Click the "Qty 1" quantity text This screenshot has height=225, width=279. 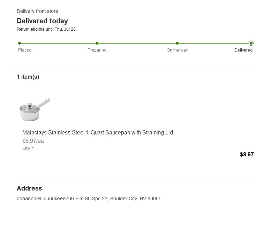tap(28, 149)
